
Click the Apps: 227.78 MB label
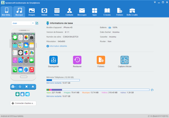pos(54,93)
